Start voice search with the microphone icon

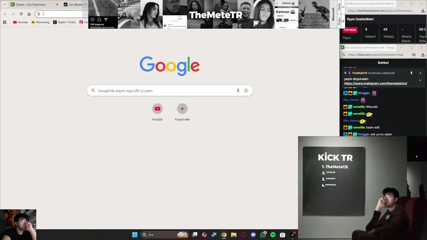click(x=238, y=91)
